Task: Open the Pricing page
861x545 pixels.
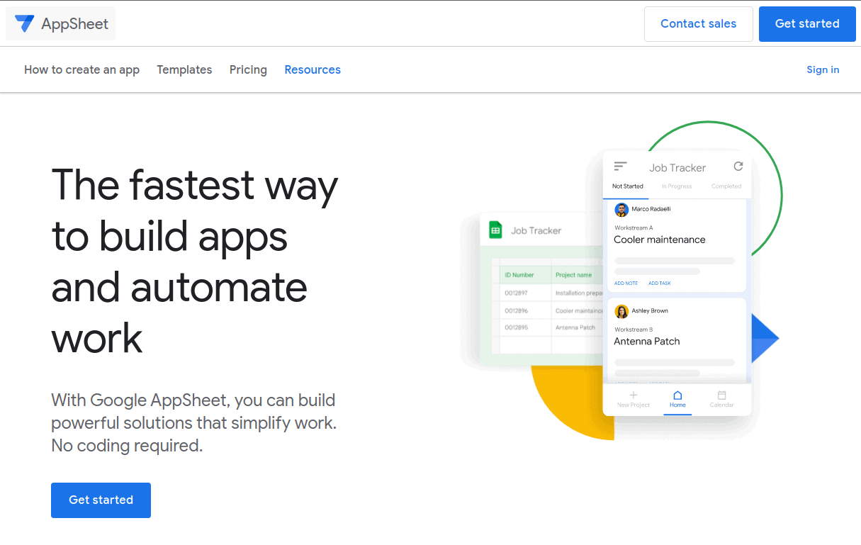Action: [248, 69]
